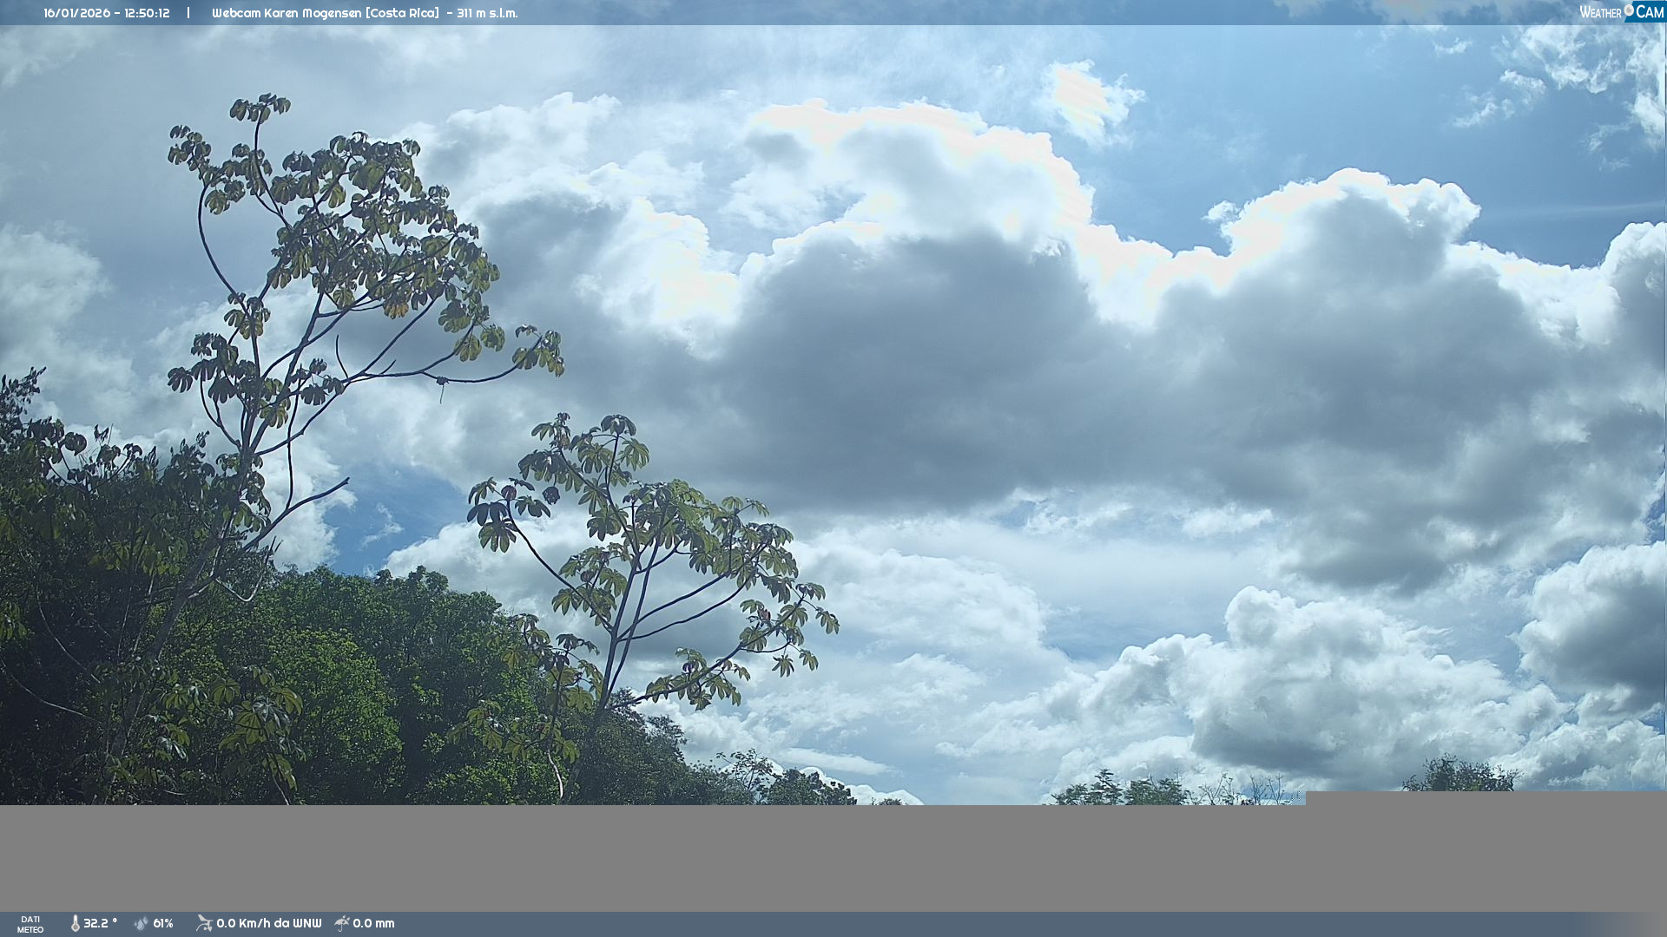Image resolution: width=1667 pixels, height=937 pixels.
Task: Click the CAM text in the logo
Action: [1650, 12]
